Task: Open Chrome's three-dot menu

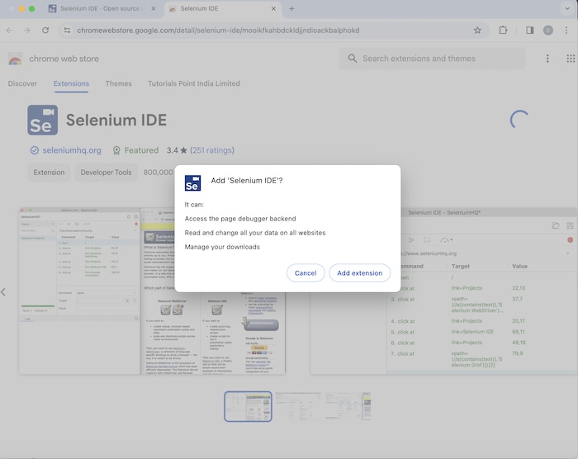Action: pyautogui.click(x=566, y=31)
